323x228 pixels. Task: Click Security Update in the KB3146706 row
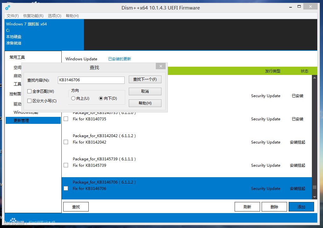(266, 189)
